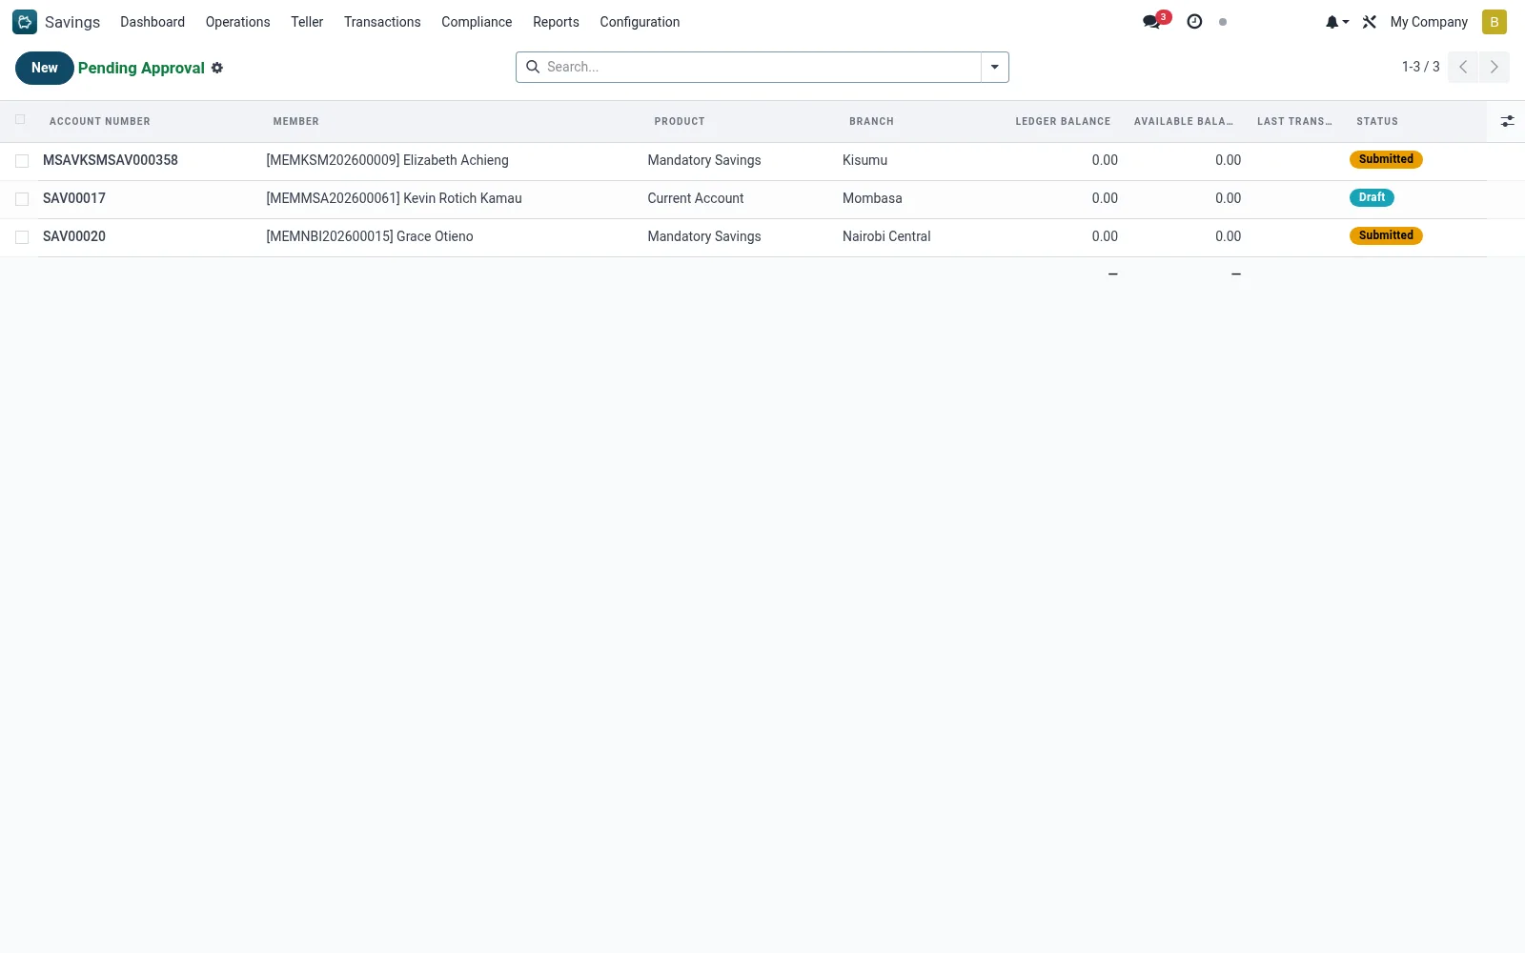Go to next page of records
Image resolution: width=1525 pixels, height=953 pixels.
click(x=1494, y=67)
